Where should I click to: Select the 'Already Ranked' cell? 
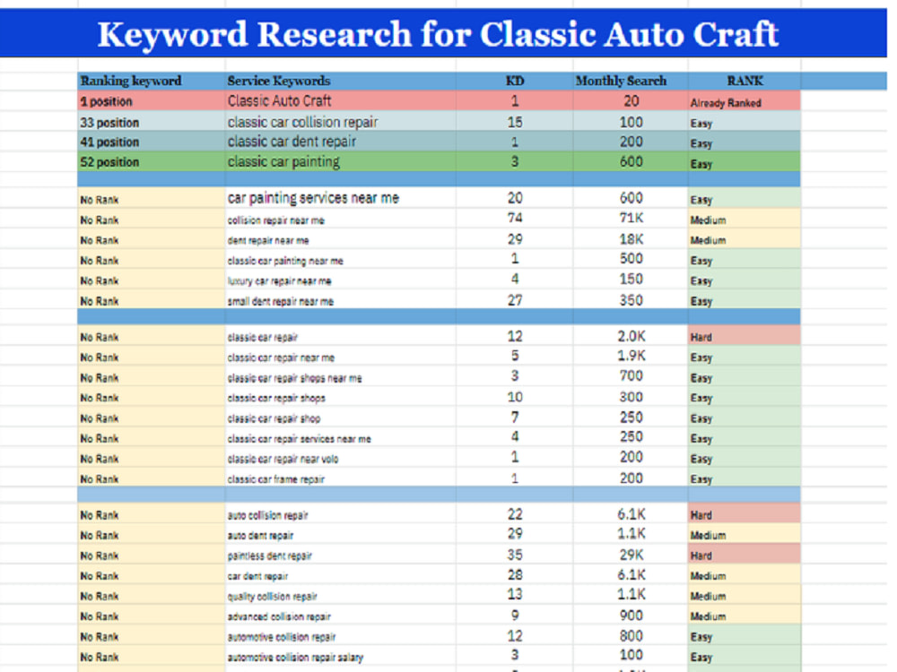744,101
